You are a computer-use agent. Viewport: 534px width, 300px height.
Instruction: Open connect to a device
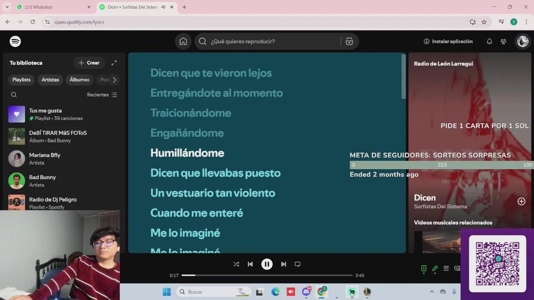(x=457, y=269)
